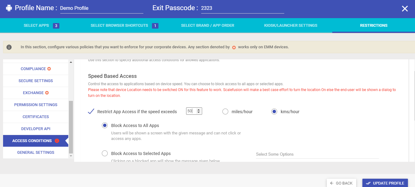The width and height of the screenshot is (415, 187).
Task: Click the red badge beside Access Conditions
Action: point(57,141)
